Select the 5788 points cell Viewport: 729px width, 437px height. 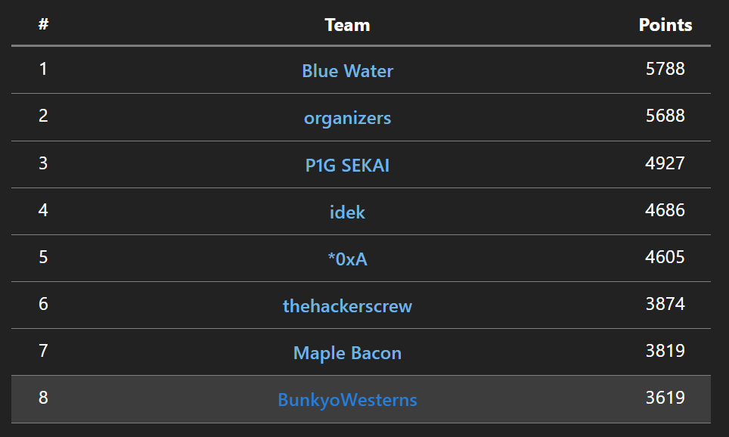point(665,69)
